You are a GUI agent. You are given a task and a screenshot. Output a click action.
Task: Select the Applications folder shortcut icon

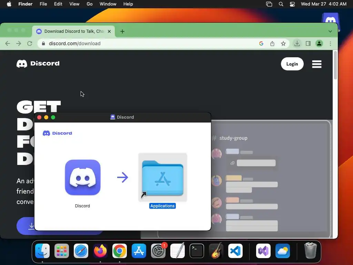coord(163,178)
